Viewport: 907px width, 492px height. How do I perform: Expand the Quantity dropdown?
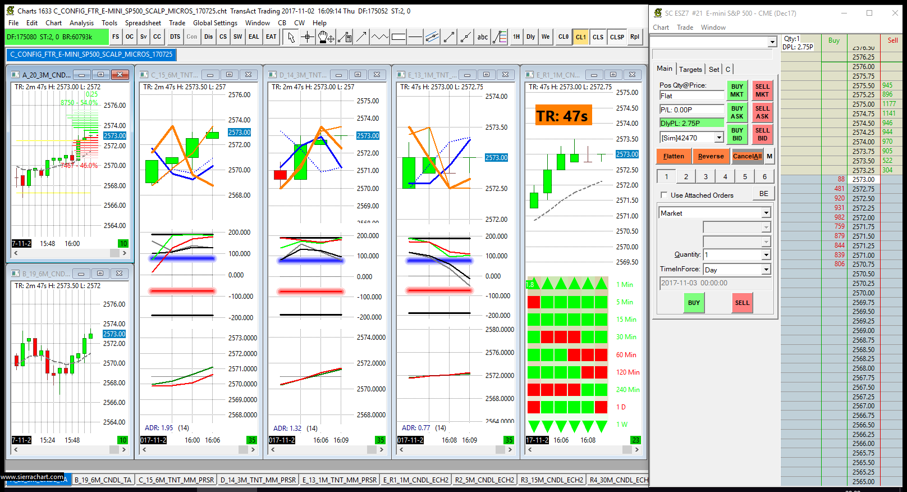coord(766,255)
